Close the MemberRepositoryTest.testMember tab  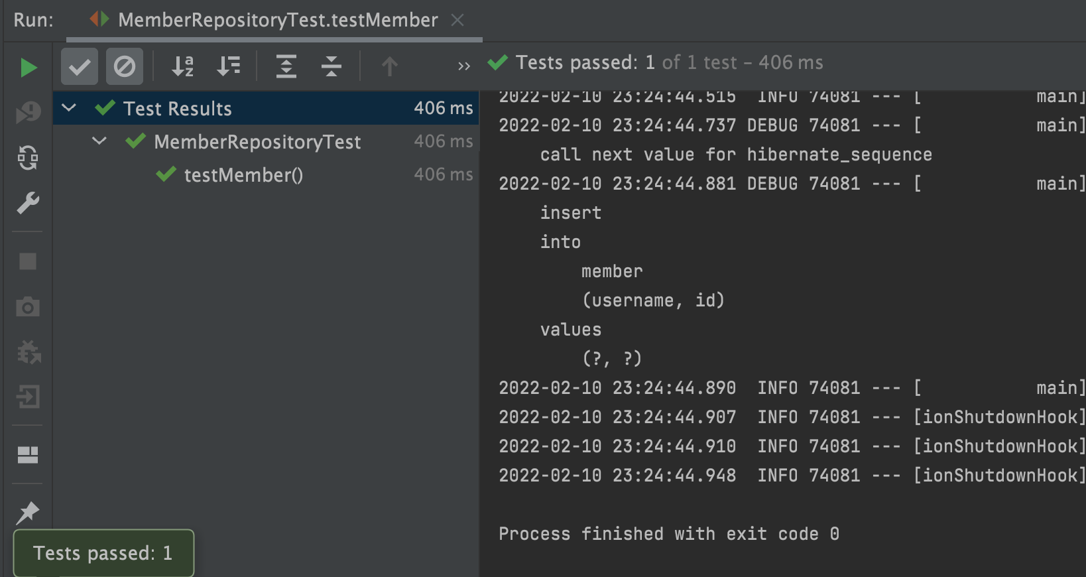coord(457,20)
